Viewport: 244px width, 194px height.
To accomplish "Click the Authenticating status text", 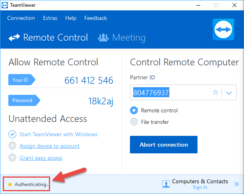I will (31, 184).
